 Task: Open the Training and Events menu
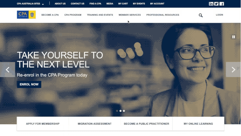click(100, 15)
